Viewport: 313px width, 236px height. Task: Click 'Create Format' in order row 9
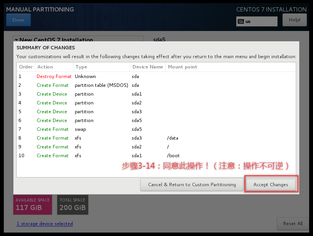pyautogui.click(x=53, y=147)
